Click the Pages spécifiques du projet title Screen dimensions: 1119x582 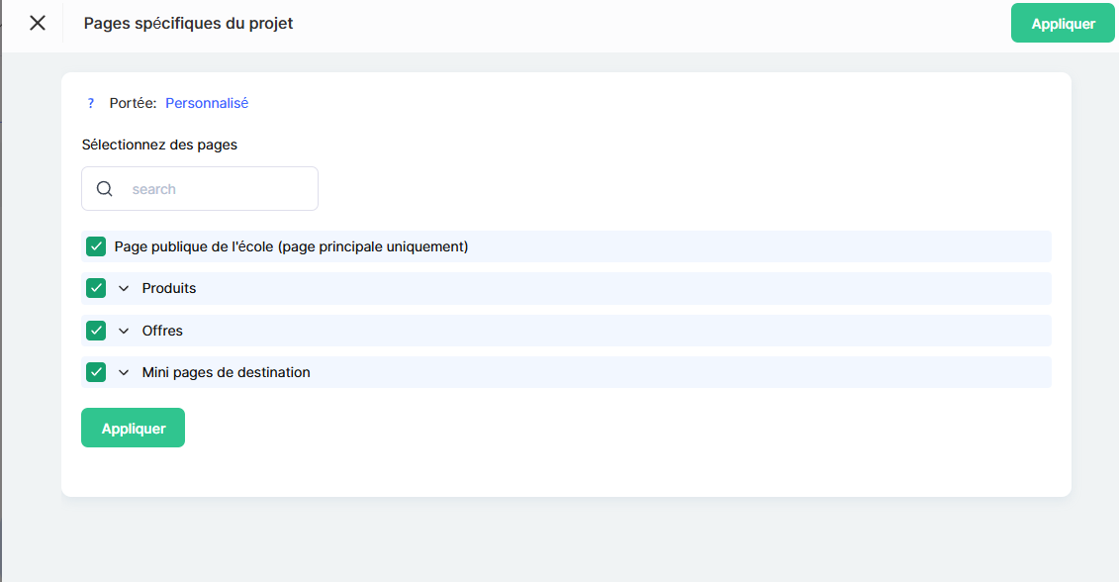[x=188, y=24]
